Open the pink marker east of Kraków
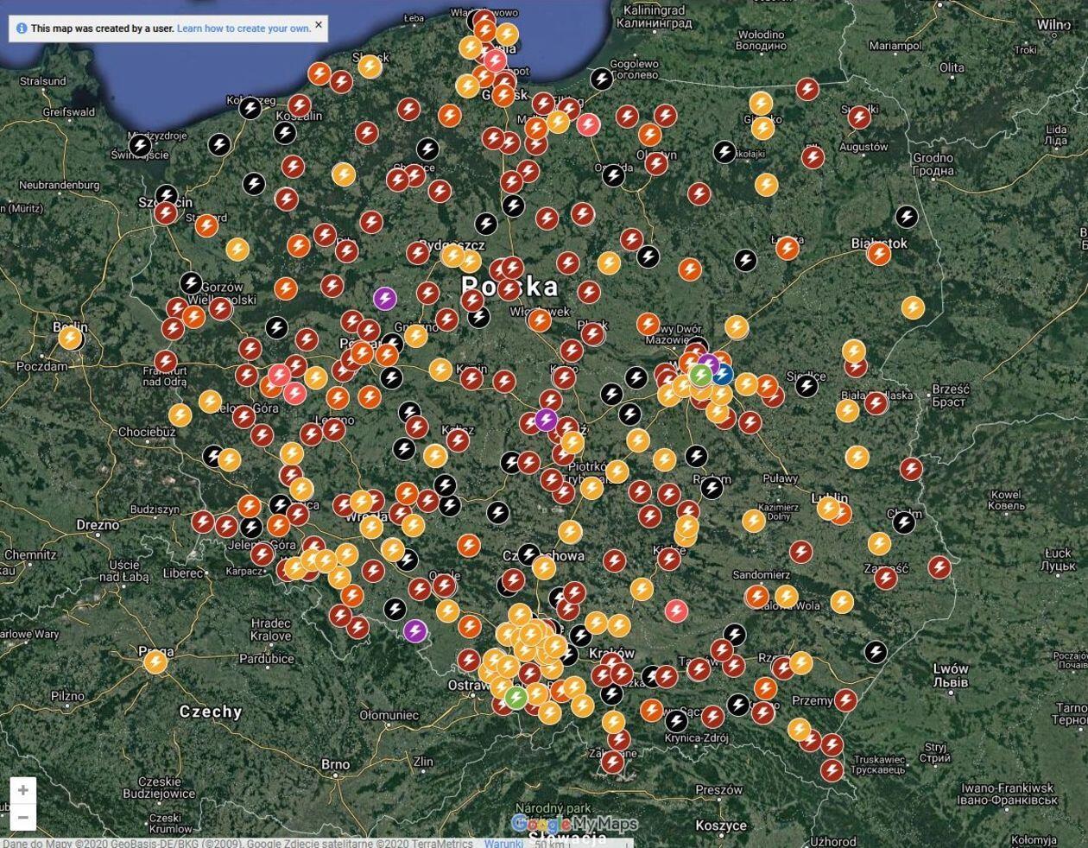 tap(676, 611)
